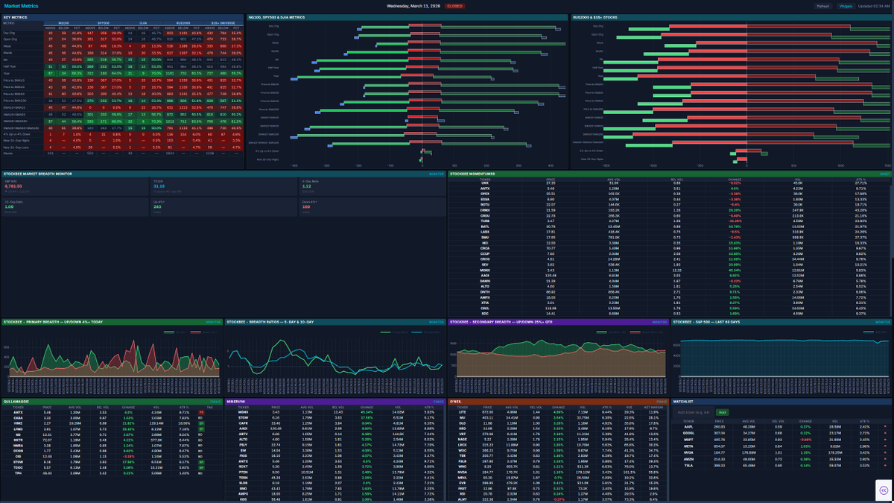
Task: Select UMC ticker in Momentum50 table
Action: tap(484, 183)
